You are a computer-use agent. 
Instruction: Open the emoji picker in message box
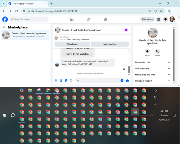(122, 80)
